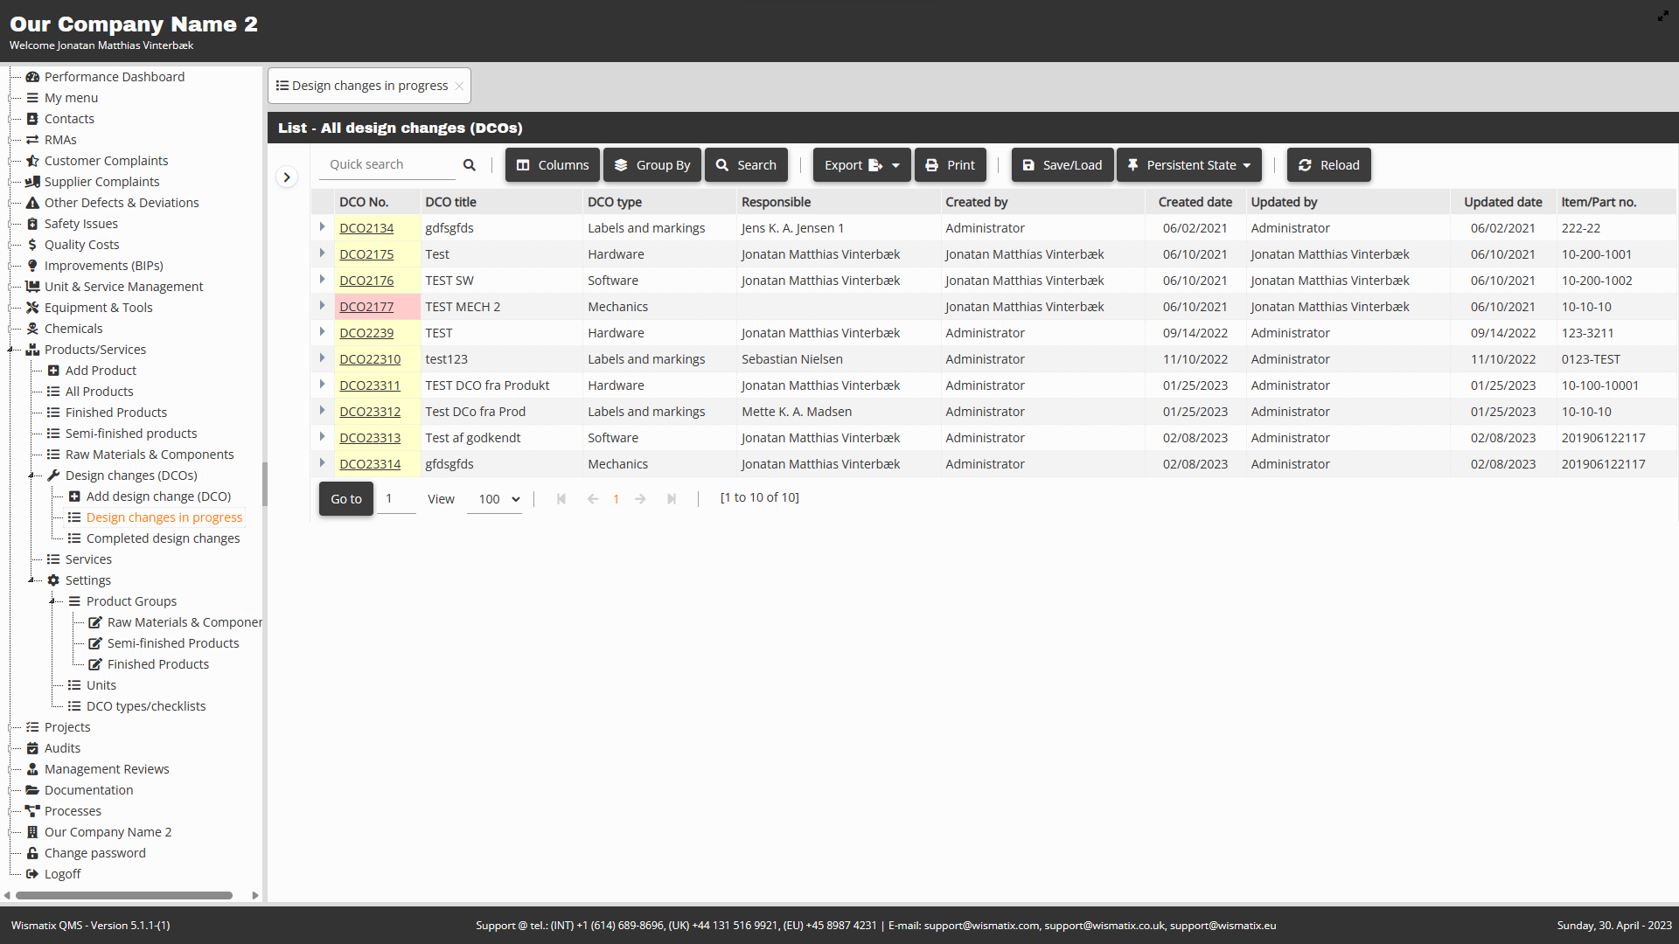Expand row details for DCO23314
1679x944 pixels.
322,463
